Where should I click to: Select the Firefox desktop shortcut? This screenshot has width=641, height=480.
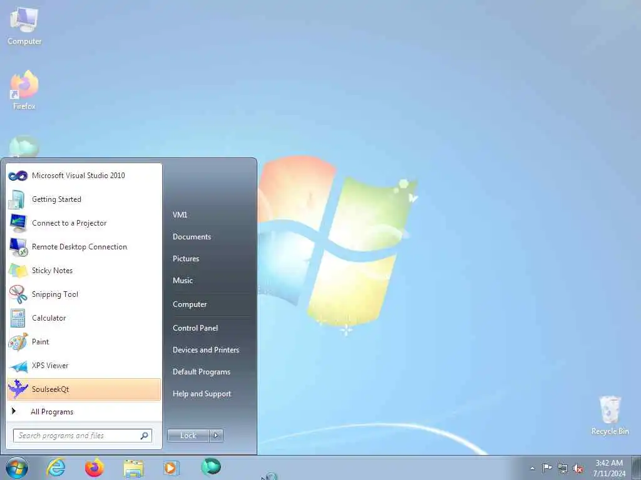point(24,90)
